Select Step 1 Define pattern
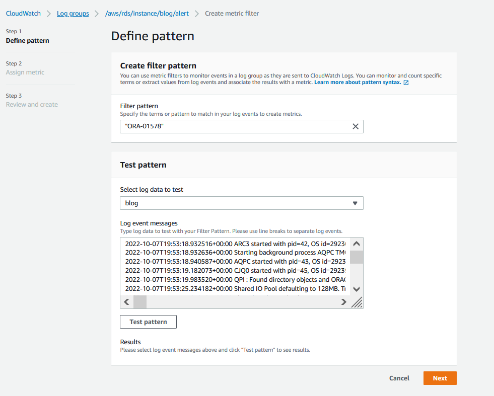The image size is (494, 396). [x=27, y=40]
